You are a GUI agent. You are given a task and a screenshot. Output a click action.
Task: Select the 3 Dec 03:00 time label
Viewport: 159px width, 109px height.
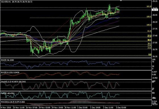click(x=121, y=107)
